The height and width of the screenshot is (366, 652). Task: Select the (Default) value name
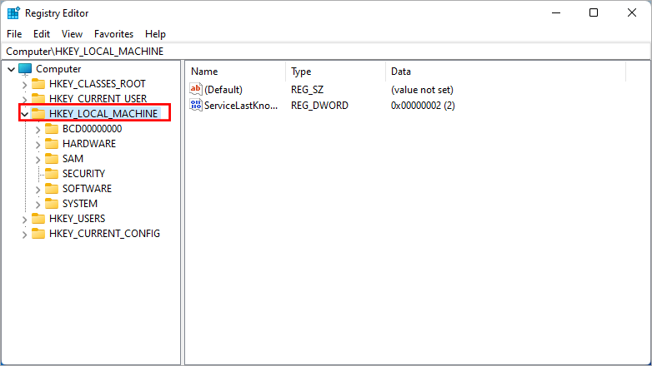pos(223,90)
